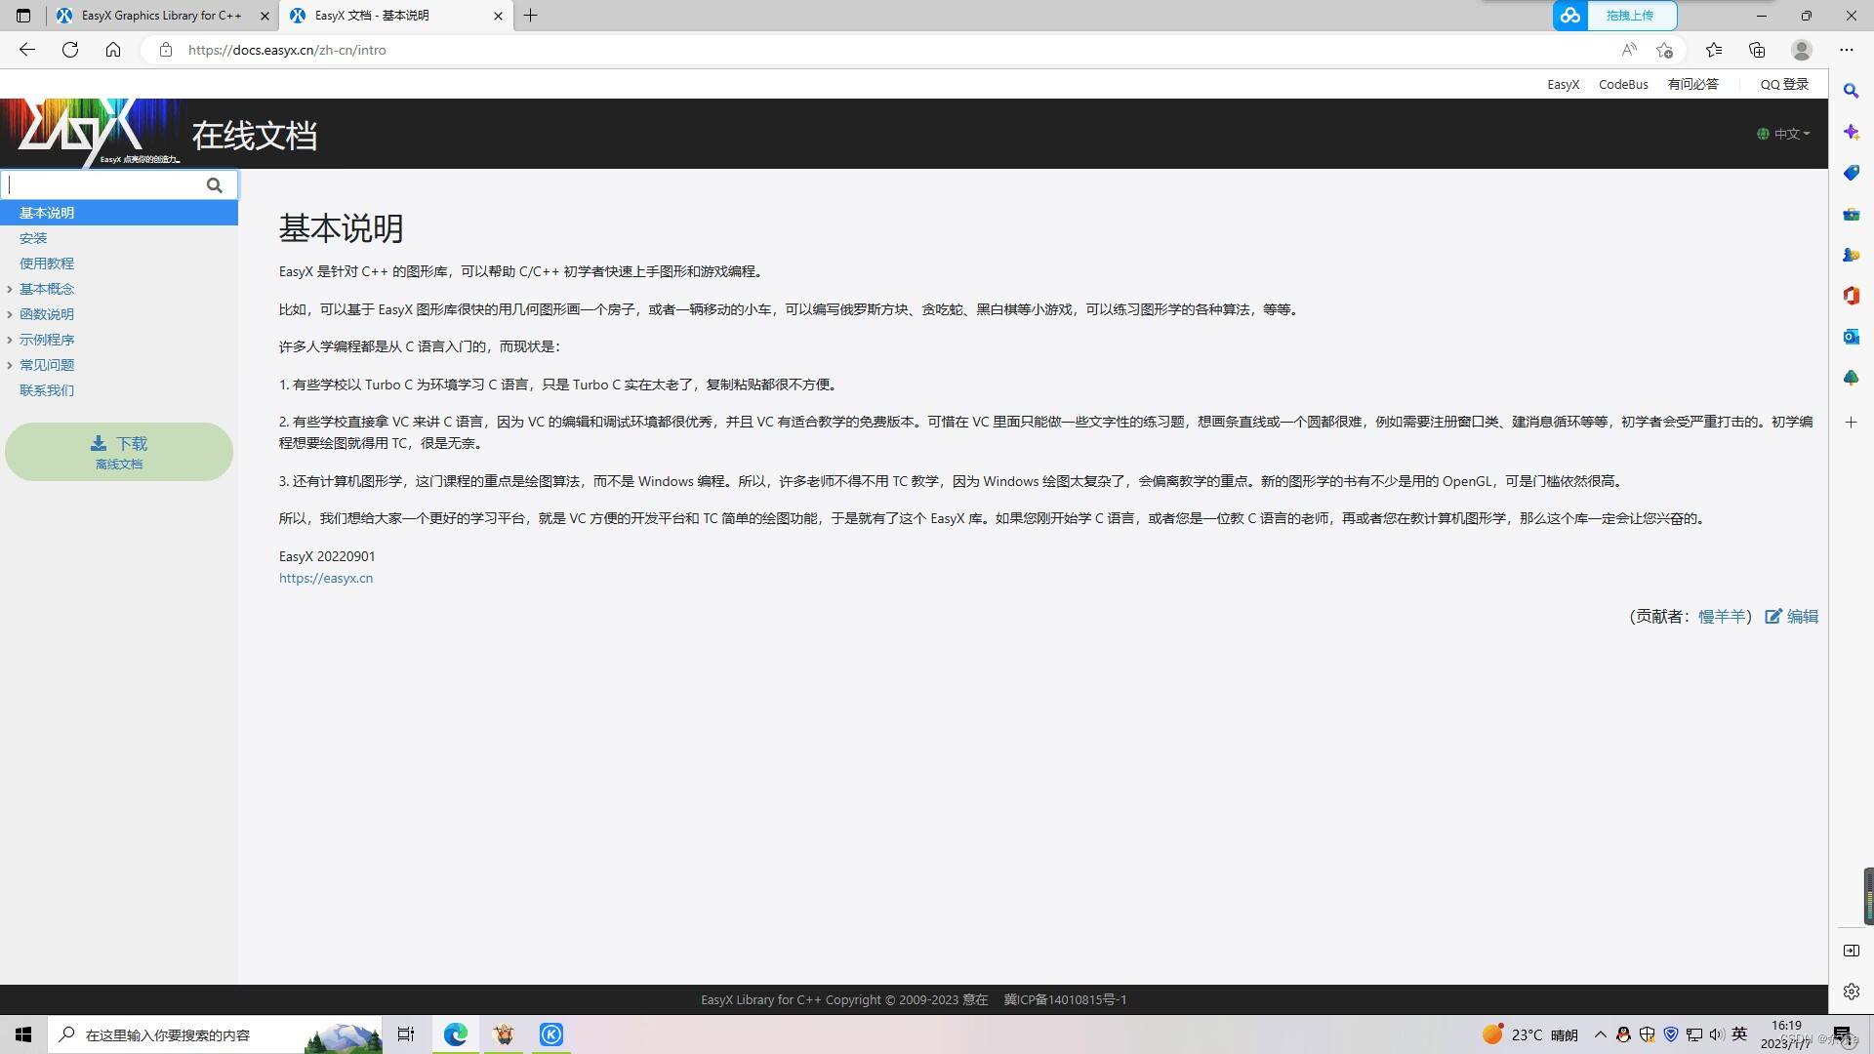This screenshot has width=1874, height=1054.
Task: Click the 下载 离线文档 button
Action: click(119, 452)
